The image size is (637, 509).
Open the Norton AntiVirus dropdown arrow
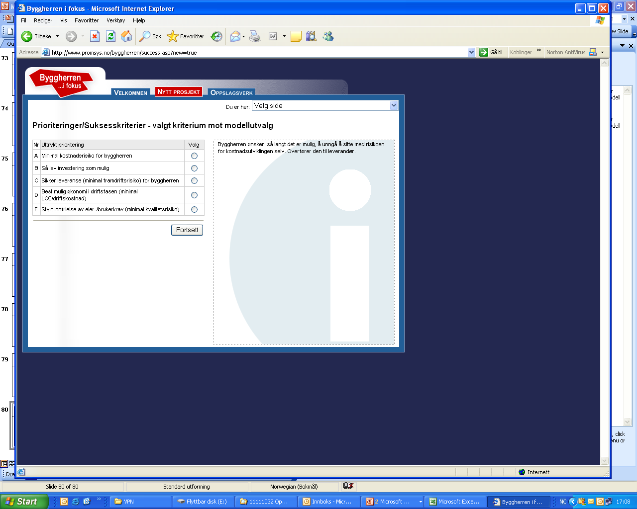tap(602, 52)
